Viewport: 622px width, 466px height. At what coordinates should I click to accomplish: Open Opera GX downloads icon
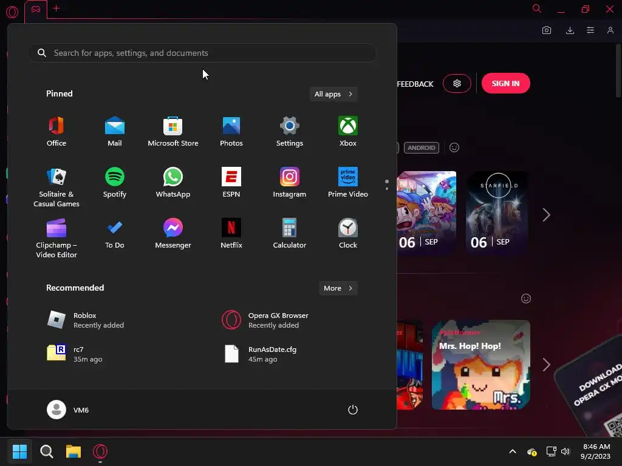[x=570, y=30]
